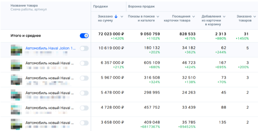Enable the toggle for the Haval Jolion row

click(84, 48)
